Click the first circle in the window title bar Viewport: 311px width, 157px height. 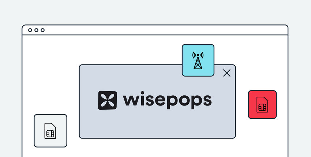(30, 30)
